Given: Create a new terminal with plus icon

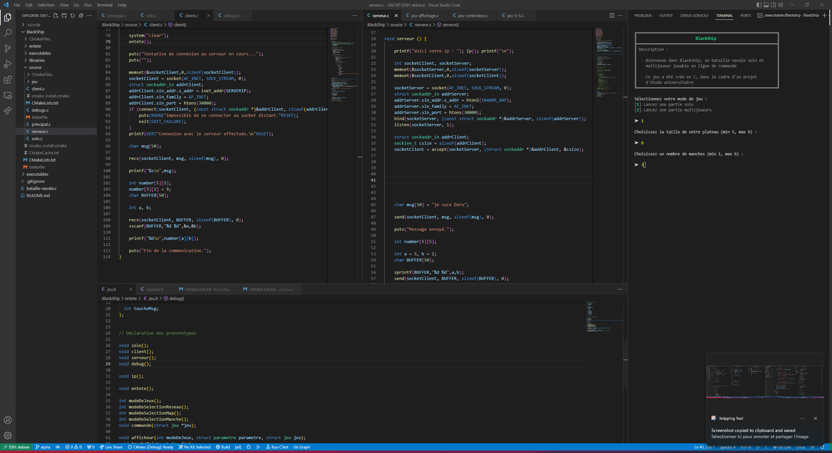Looking at the screenshot, I should coord(824,16).
